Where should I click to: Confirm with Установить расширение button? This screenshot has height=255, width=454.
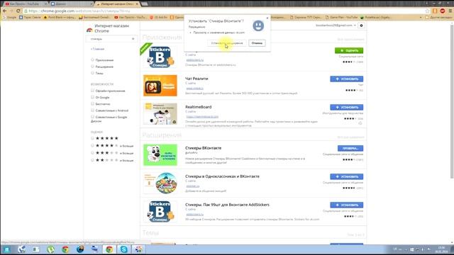coord(227,43)
